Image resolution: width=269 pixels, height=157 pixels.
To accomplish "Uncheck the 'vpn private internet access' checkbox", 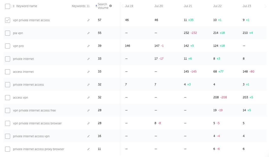I will (8, 20).
